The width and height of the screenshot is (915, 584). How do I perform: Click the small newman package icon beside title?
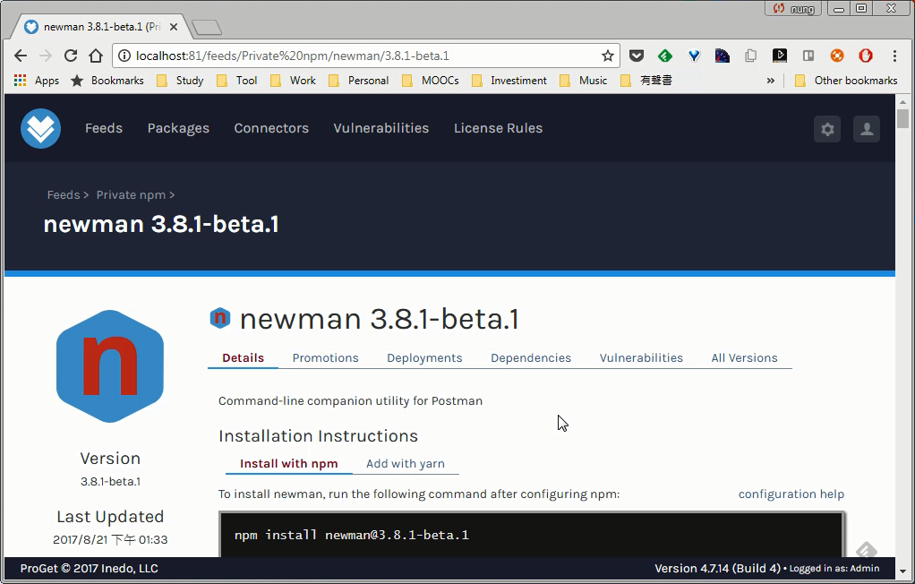(x=220, y=318)
